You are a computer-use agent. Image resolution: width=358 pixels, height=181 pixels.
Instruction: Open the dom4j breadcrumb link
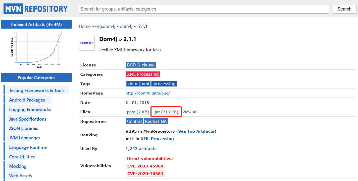pos(126,26)
